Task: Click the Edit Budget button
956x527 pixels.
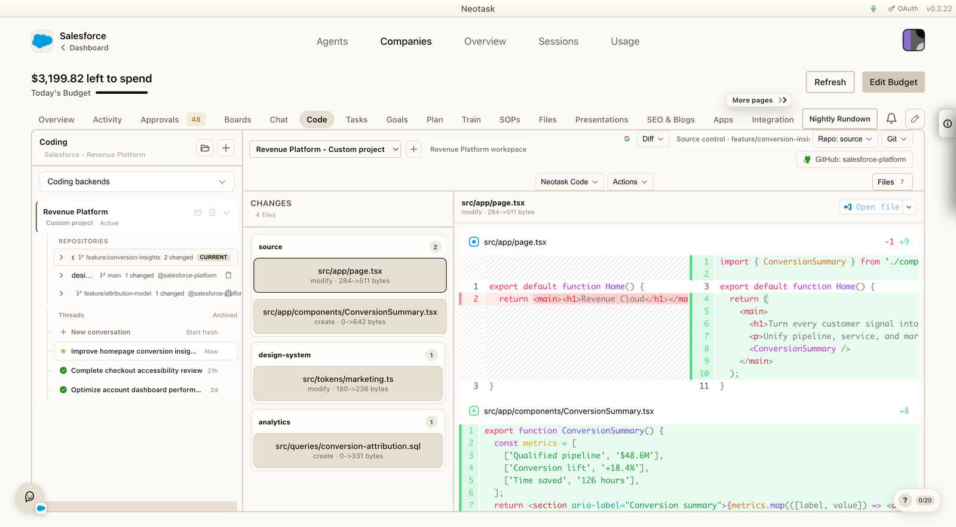Action: click(893, 82)
